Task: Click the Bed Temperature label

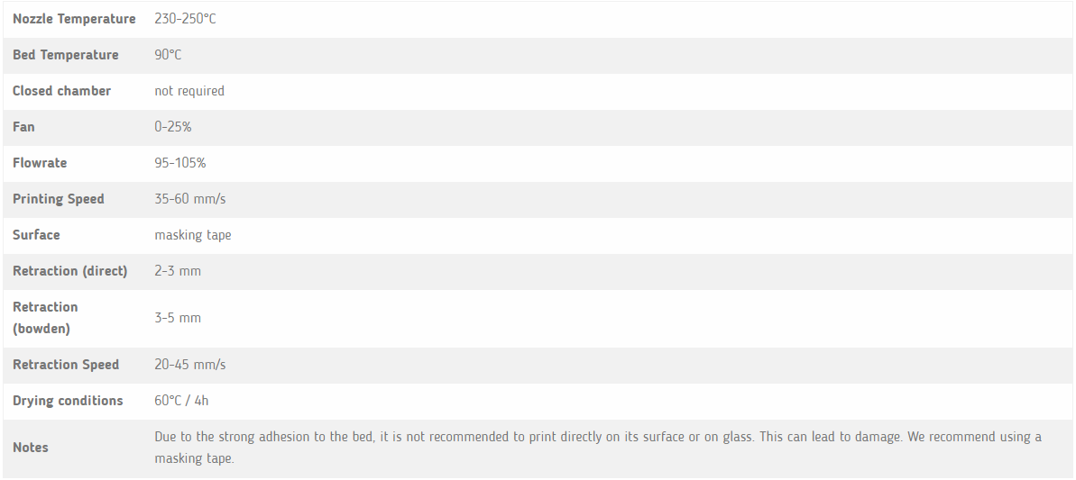Action: point(65,55)
